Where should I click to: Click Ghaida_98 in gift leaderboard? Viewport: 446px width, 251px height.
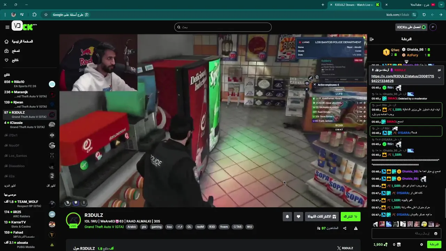point(416,50)
